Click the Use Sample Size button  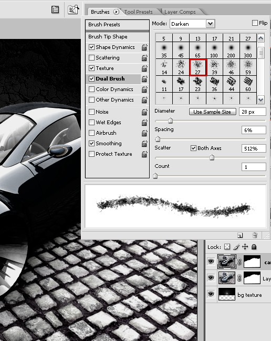[212, 112]
